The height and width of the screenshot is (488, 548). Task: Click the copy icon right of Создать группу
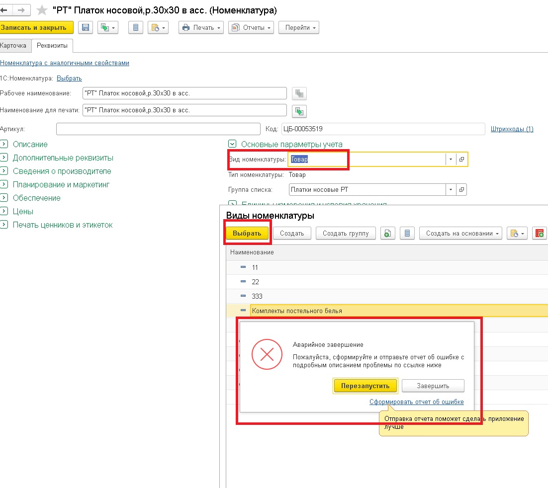click(x=388, y=234)
